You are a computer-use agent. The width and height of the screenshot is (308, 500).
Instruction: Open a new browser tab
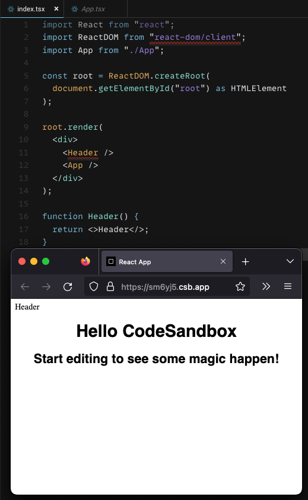tap(245, 262)
